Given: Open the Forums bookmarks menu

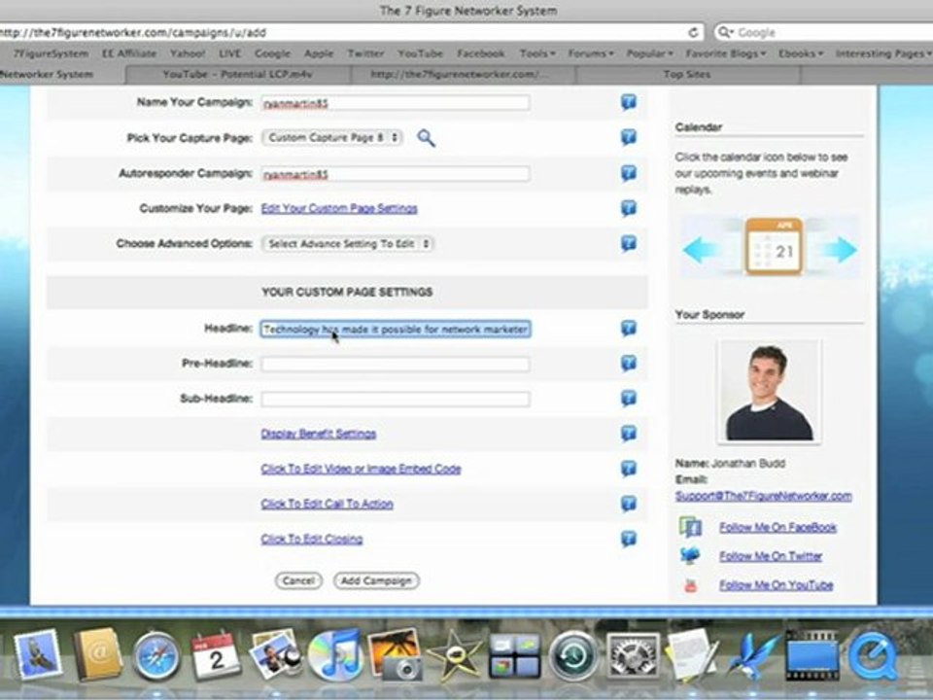Looking at the screenshot, I should (x=590, y=53).
